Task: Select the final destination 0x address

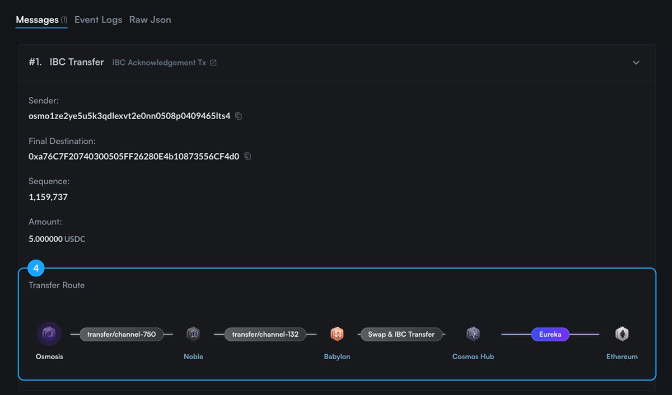Action: point(134,157)
